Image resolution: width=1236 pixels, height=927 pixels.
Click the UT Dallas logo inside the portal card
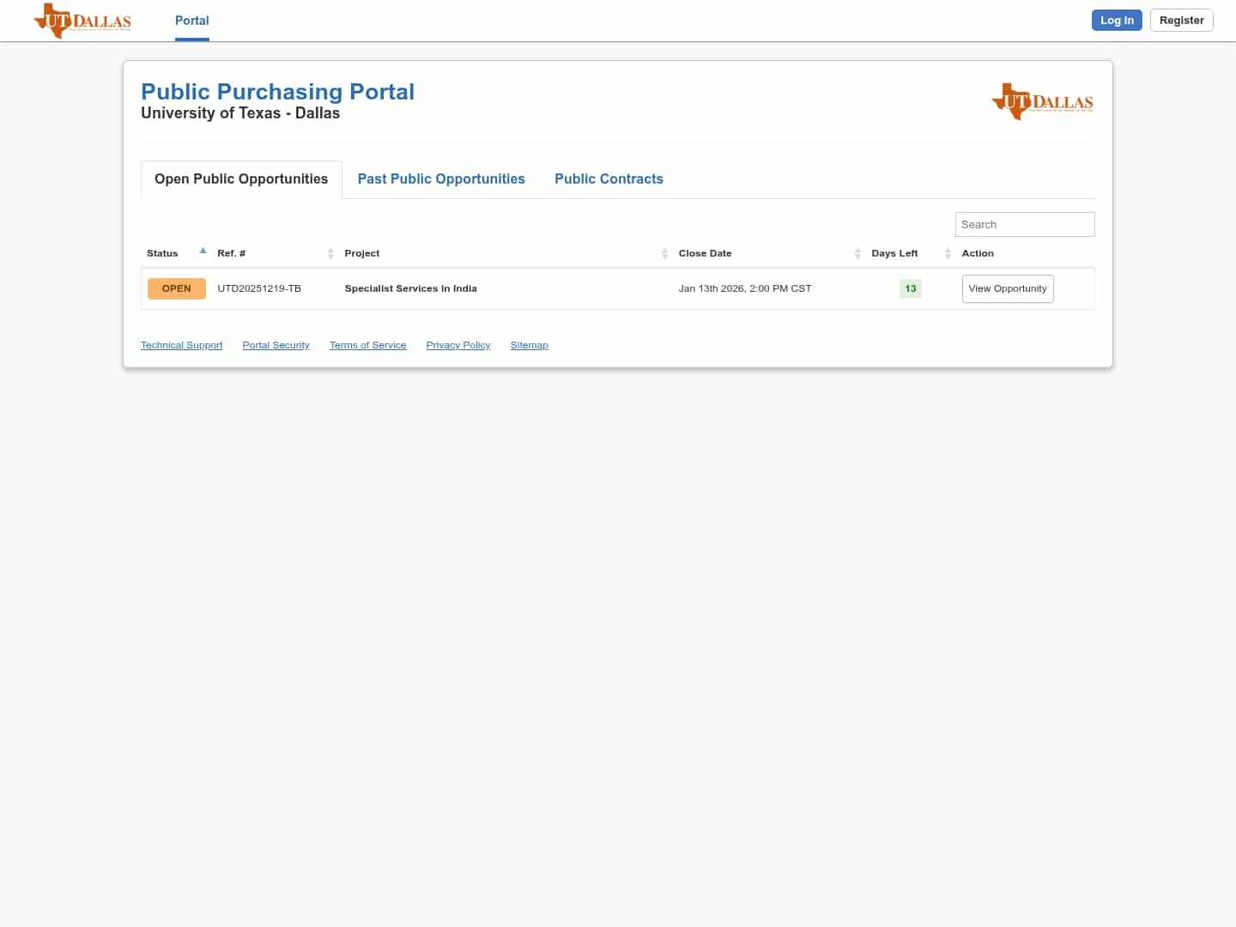pyautogui.click(x=1042, y=101)
